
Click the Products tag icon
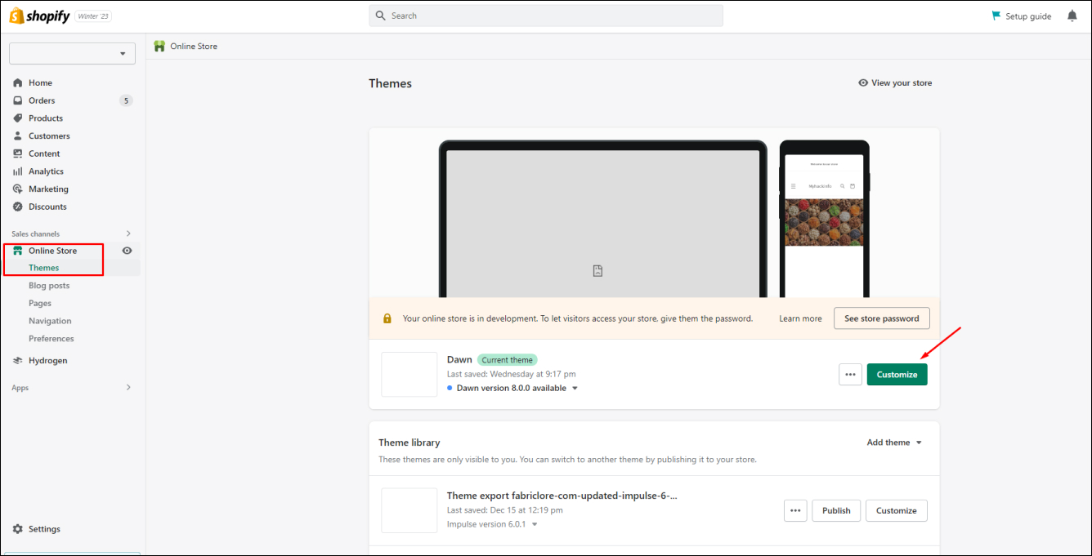(18, 118)
